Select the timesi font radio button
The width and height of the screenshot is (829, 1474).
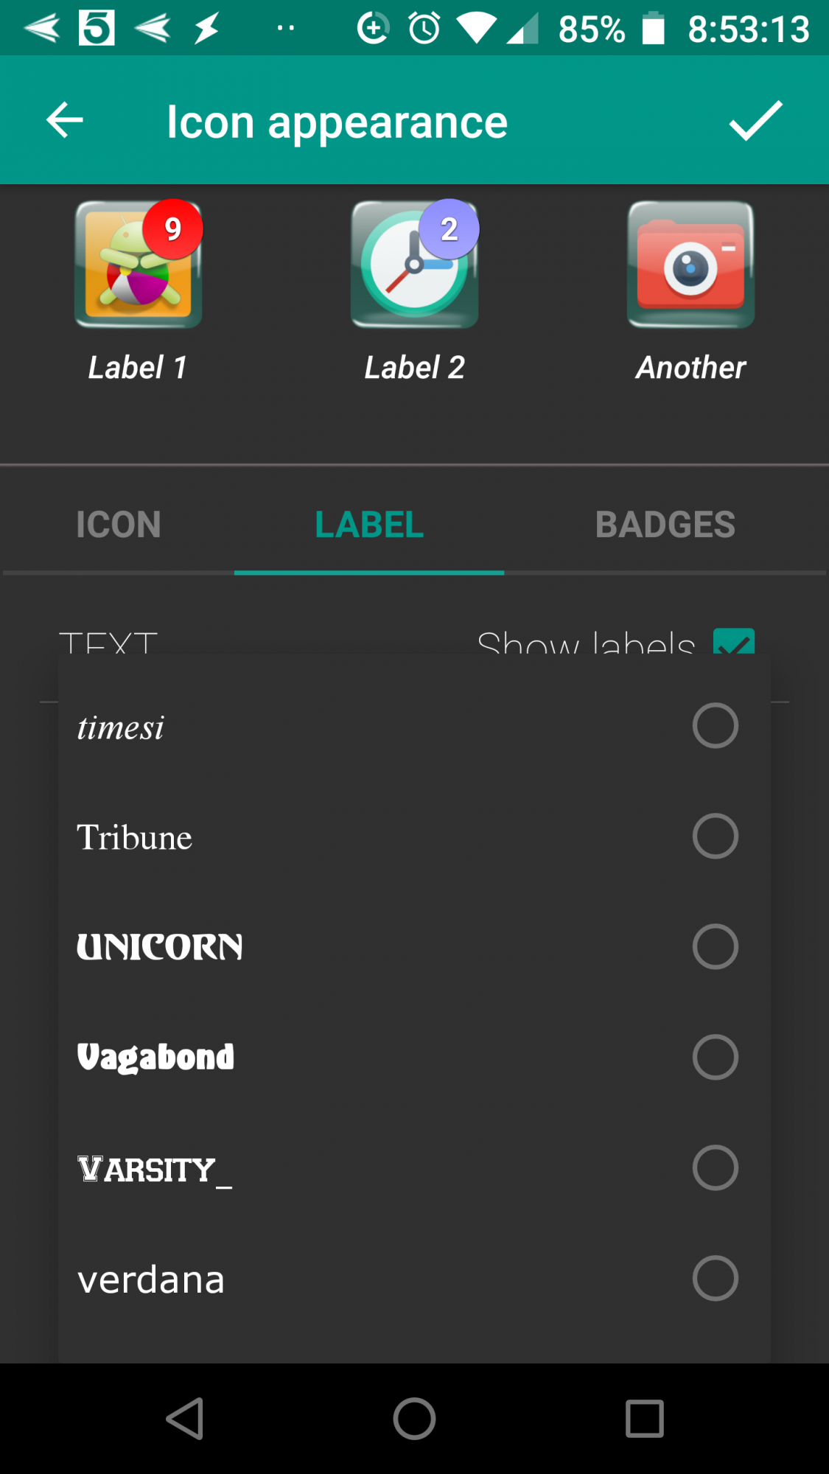click(715, 726)
